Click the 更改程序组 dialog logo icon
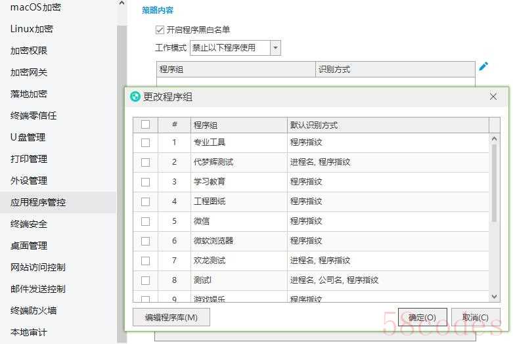The image size is (513, 344). [136, 97]
